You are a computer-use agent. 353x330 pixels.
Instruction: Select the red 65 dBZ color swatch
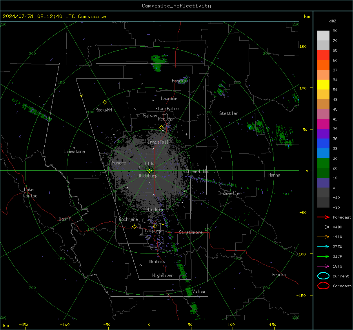coord(323,55)
